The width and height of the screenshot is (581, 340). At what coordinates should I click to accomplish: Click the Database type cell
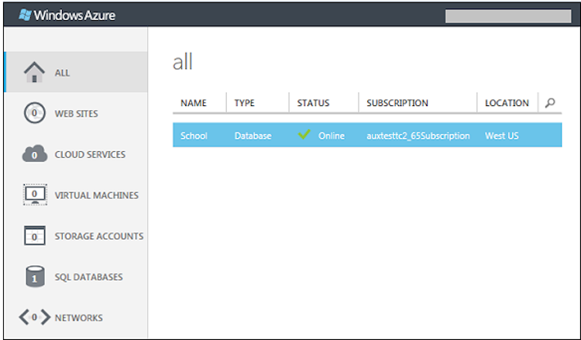253,136
